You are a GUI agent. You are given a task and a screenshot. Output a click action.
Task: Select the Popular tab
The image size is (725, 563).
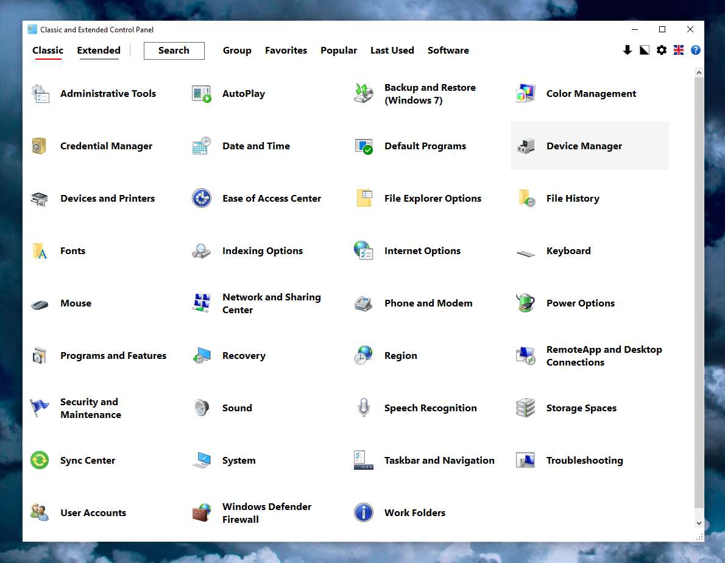pyautogui.click(x=339, y=51)
